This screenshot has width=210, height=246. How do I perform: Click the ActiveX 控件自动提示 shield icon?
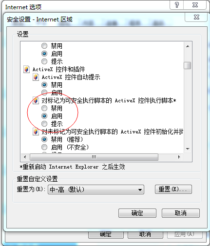[x=36, y=77]
